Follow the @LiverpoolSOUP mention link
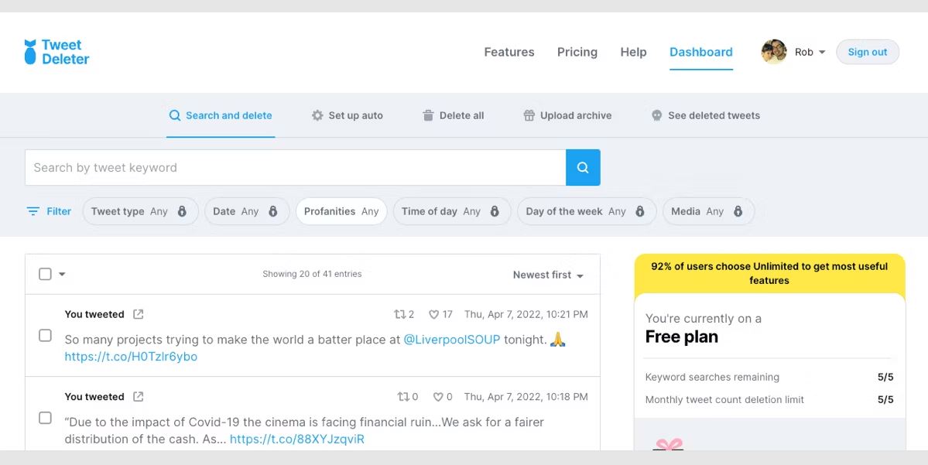 pos(451,340)
